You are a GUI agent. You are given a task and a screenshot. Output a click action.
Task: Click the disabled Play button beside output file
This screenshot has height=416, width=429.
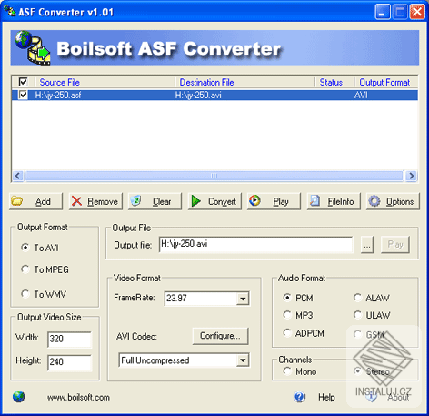(x=395, y=245)
